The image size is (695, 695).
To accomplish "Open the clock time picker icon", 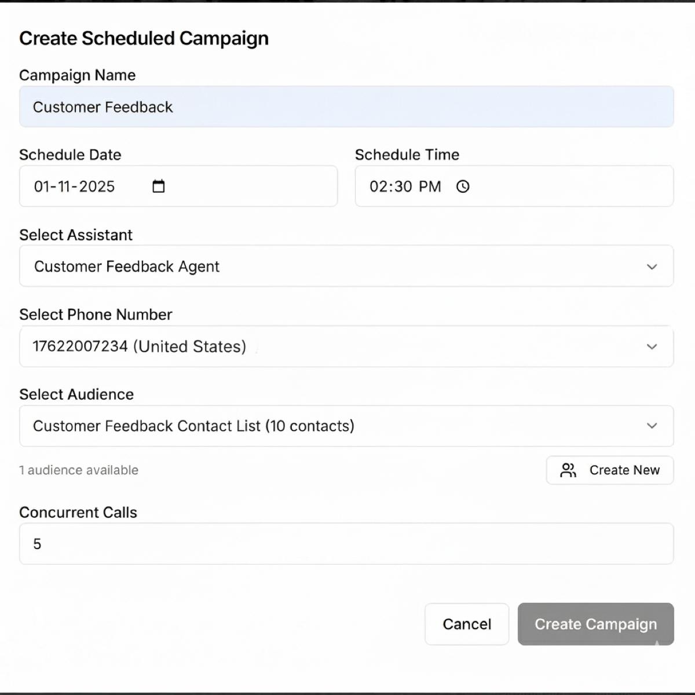I will (463, 186).
